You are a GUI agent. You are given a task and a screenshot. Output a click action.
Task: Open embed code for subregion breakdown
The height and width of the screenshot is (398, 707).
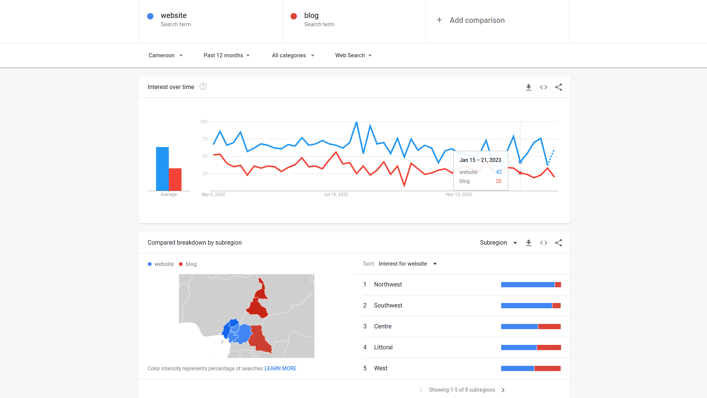(x=543, y=243)
